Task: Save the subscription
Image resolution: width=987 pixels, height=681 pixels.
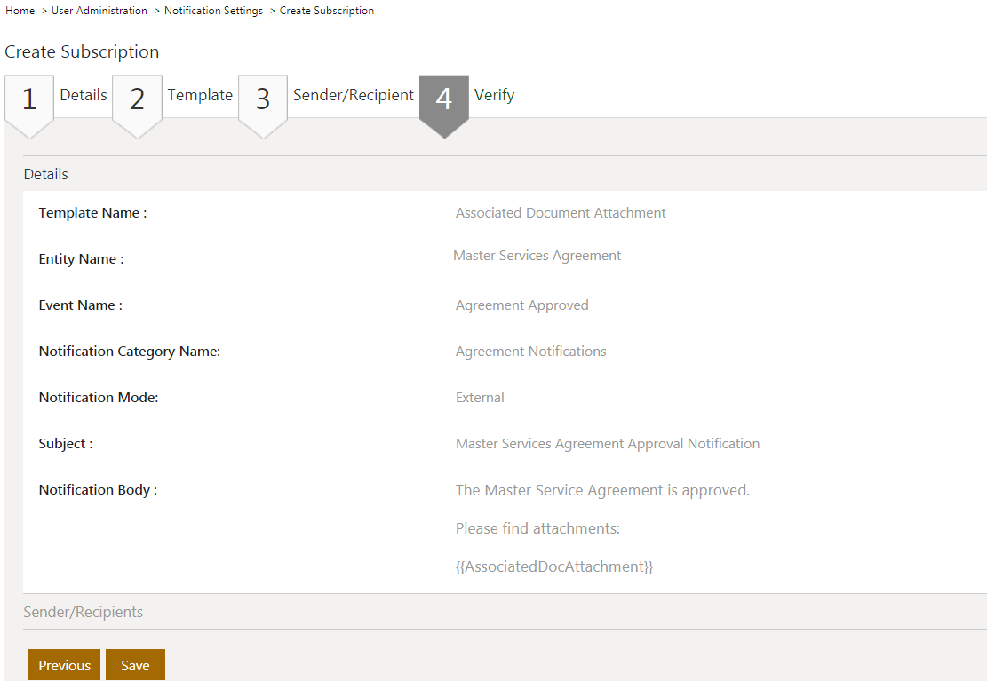Action: (135, 665)
